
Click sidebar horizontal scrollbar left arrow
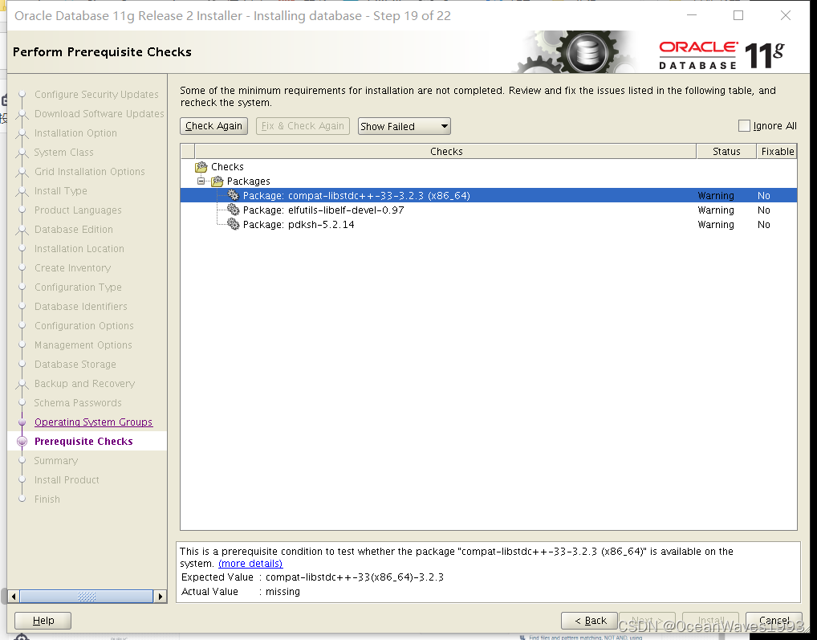pos(14,596)
